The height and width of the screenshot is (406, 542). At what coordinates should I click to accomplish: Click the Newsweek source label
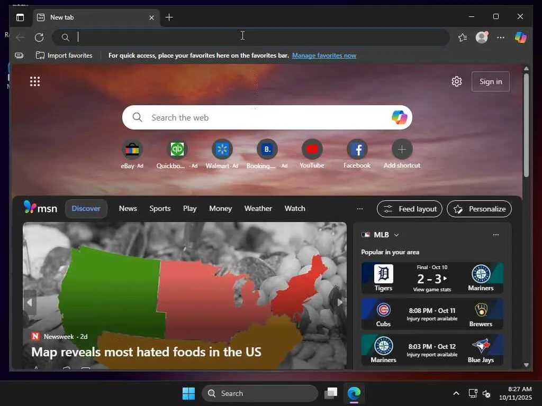pos(59,336)
